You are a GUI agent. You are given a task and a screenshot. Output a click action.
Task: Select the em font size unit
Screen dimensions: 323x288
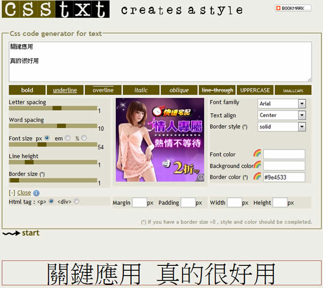[x=67, y=138]
